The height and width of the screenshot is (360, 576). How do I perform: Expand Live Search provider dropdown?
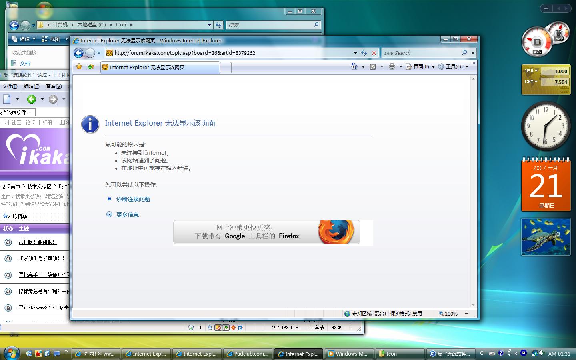click(473, 53)
